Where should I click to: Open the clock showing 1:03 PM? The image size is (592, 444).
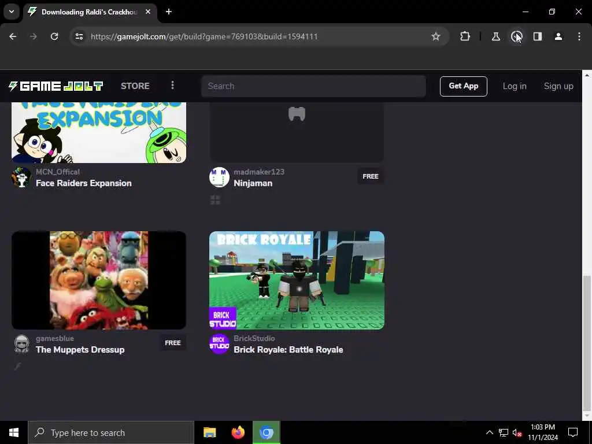(x=542, y=432)
